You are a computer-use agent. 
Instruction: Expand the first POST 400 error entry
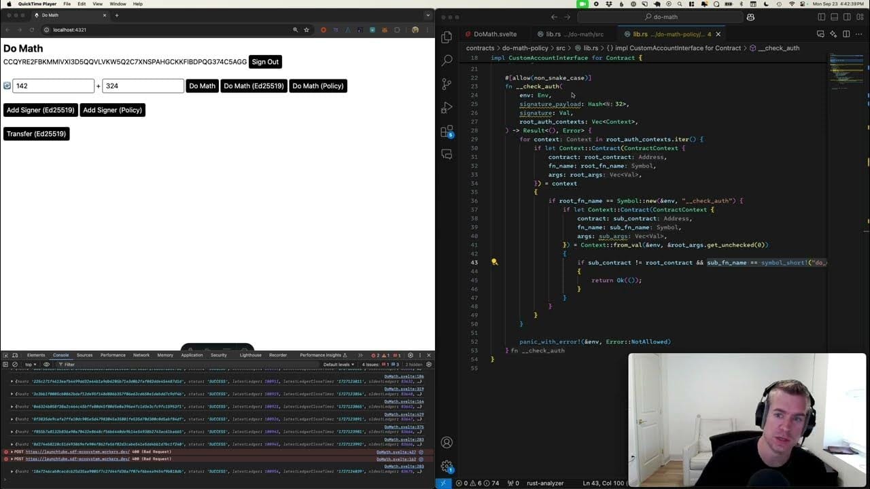[7, 452]
